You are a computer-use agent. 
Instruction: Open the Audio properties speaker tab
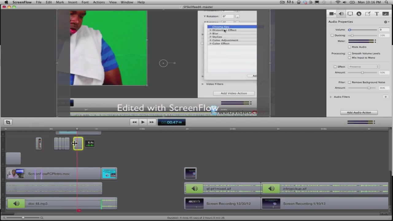[x=341, y=14]
